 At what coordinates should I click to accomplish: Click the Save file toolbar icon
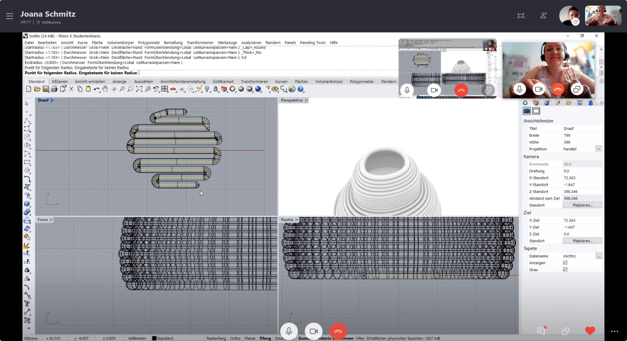46,89
